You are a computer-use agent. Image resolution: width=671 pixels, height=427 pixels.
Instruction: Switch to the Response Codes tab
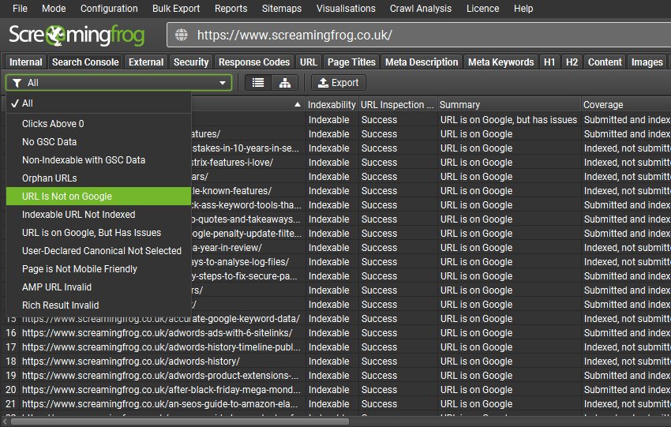(x=254, y=62)
